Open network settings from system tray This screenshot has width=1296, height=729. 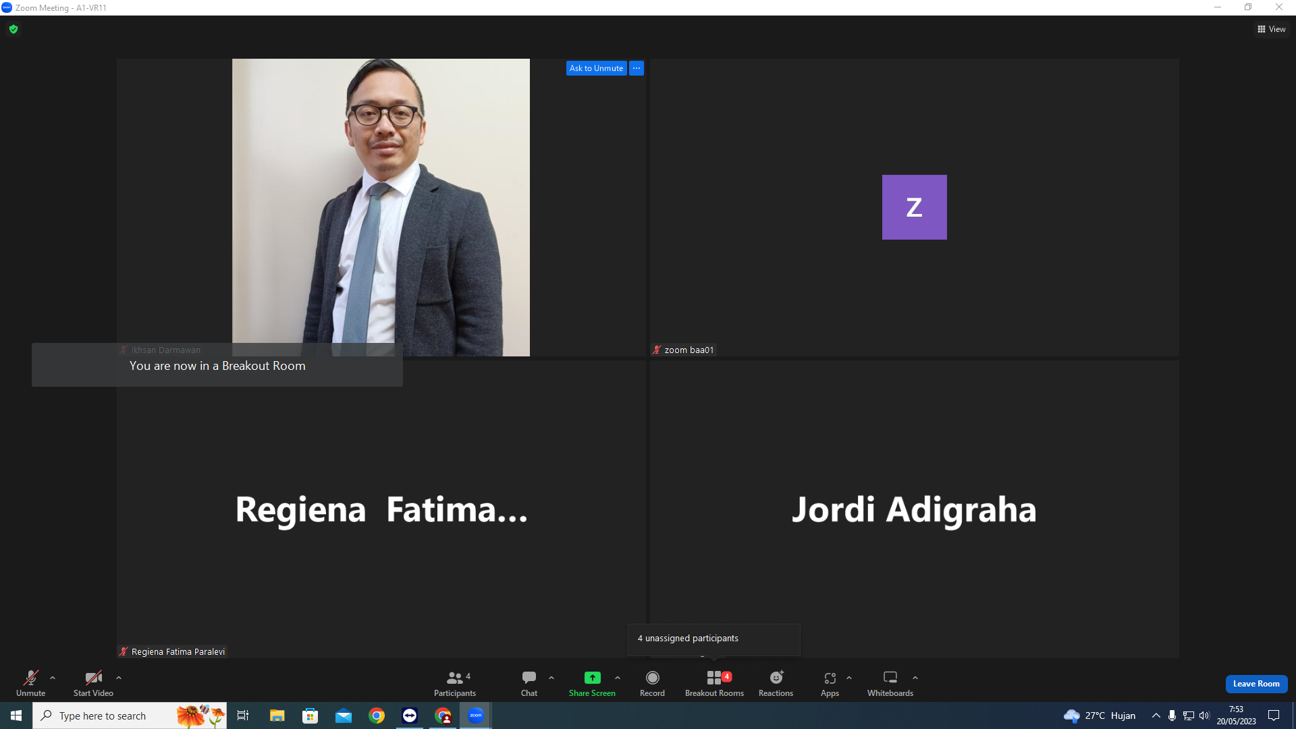(1188, 715)
